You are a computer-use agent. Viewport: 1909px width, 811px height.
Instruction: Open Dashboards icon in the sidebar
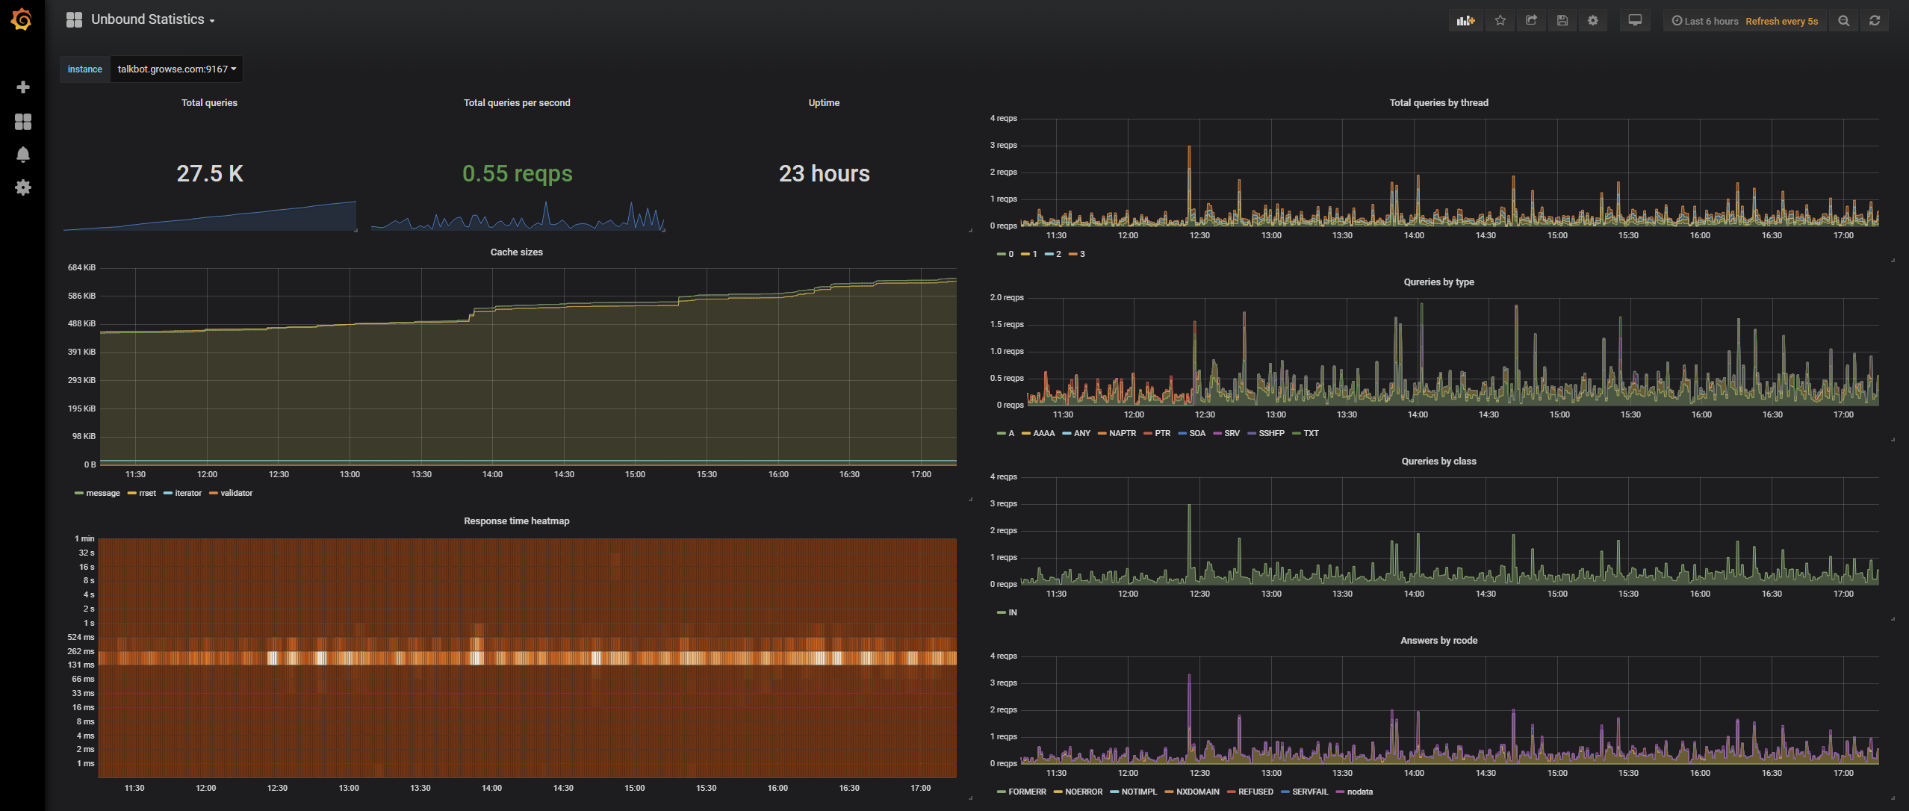pyautogui.click(x=23, y=122)
